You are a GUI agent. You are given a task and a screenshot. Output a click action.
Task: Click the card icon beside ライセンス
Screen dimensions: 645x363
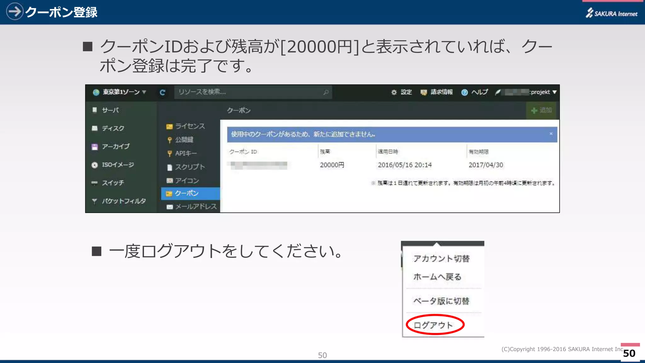[x=169, y=127]
